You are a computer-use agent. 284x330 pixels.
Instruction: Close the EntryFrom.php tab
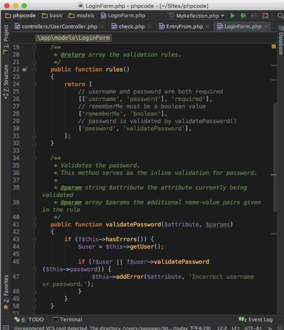click(x=207, y=26)
